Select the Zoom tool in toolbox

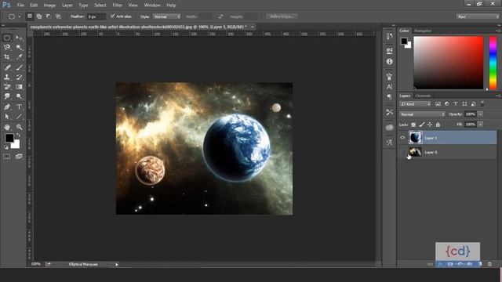19,127
